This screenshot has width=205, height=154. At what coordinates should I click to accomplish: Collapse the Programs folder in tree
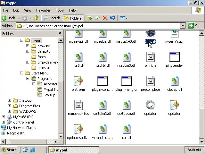[x=28, y=78]
